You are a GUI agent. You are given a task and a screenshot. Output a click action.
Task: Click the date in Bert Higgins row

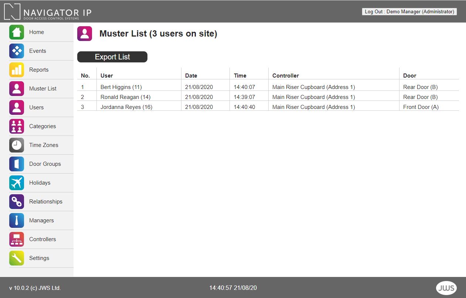(x=199, y=87)
